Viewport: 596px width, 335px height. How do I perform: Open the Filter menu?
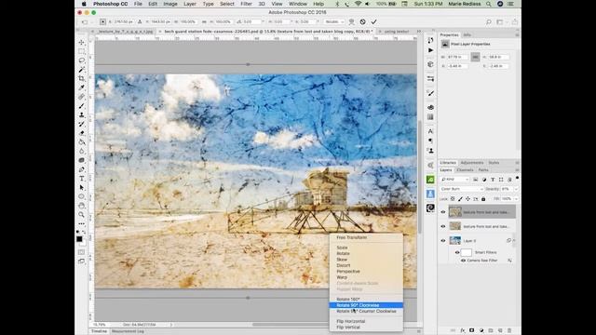tap(246, 4)
